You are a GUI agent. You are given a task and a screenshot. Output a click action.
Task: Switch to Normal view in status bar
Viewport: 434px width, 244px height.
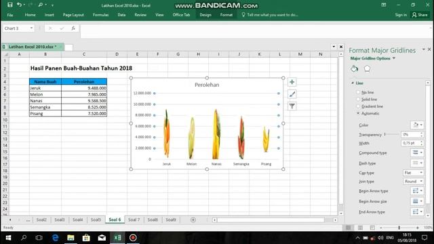(348, 228)
